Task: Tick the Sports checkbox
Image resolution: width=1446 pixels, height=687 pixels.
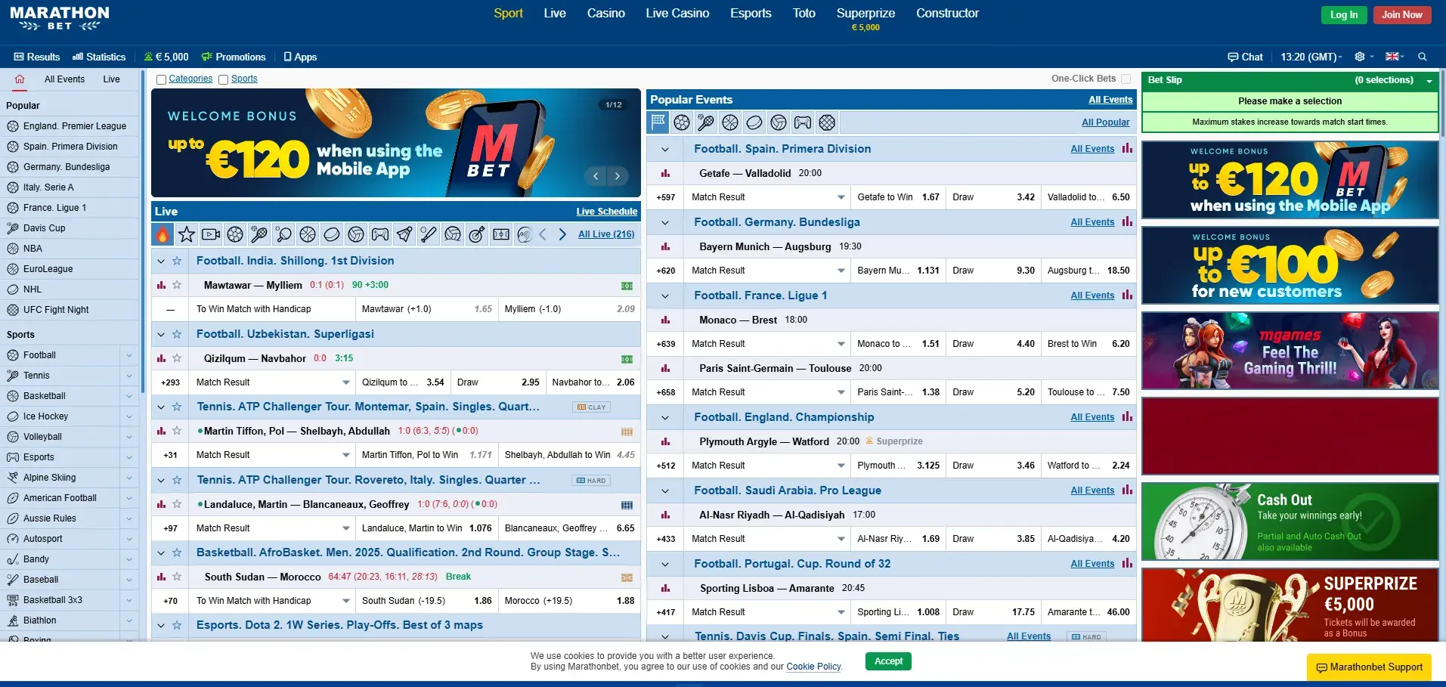Action: 223,79
